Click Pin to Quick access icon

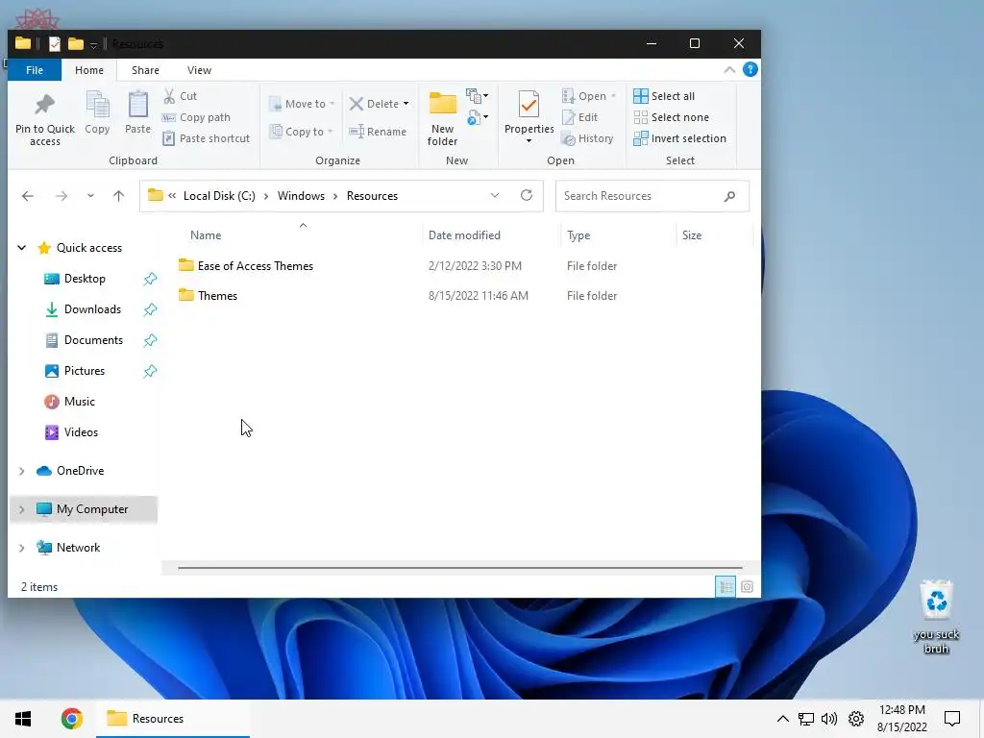[44, 105]
